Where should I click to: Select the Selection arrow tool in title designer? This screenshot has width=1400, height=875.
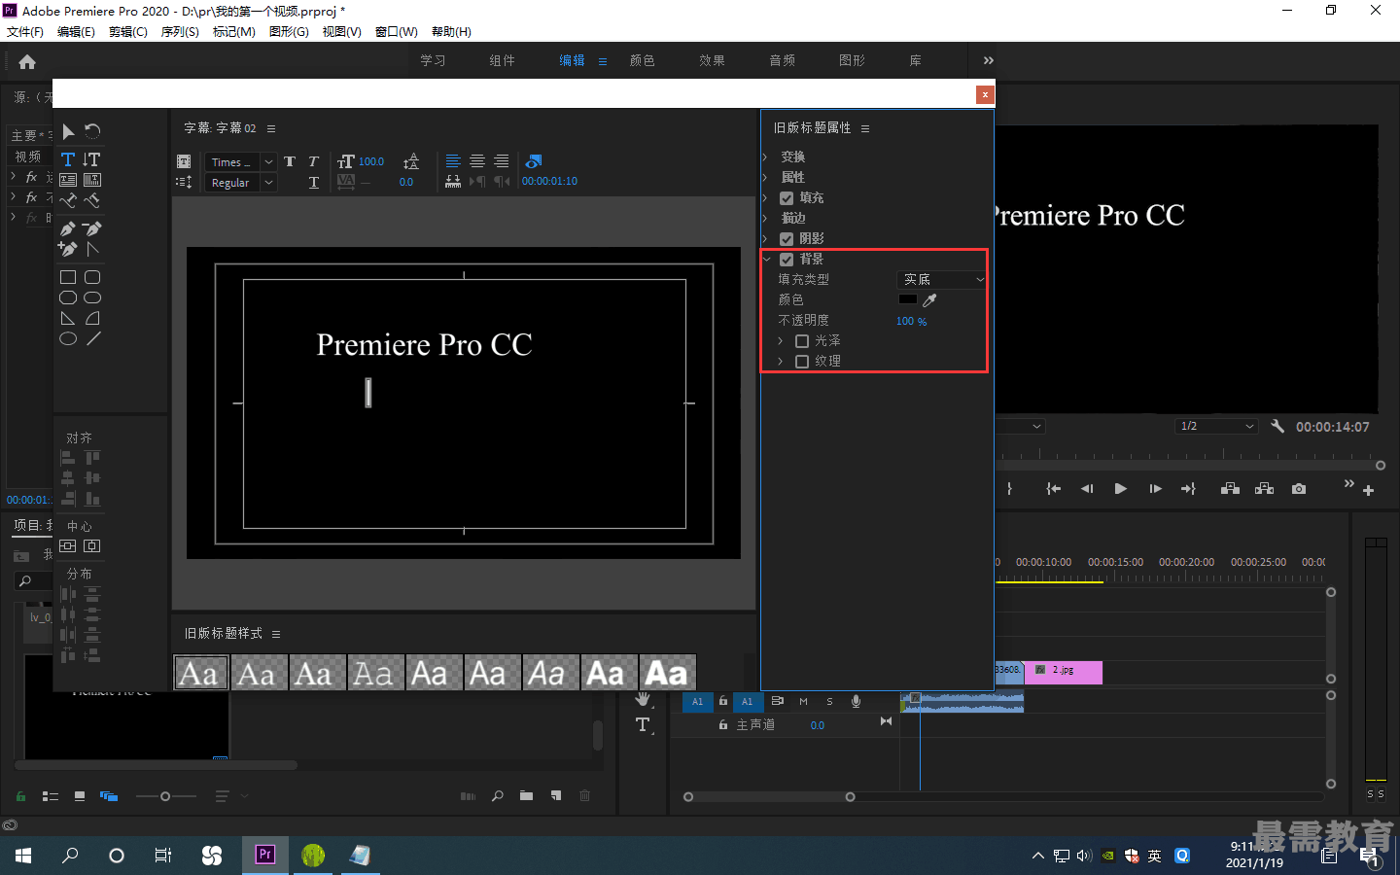[68, 131]
